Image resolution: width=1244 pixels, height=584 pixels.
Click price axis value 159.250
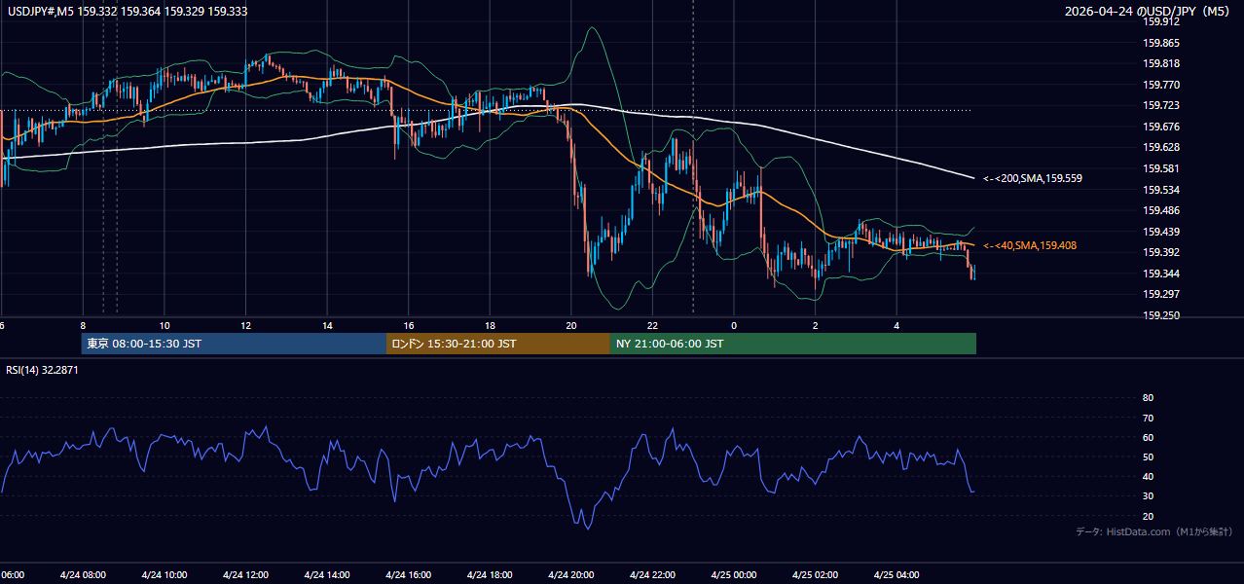1161,315
